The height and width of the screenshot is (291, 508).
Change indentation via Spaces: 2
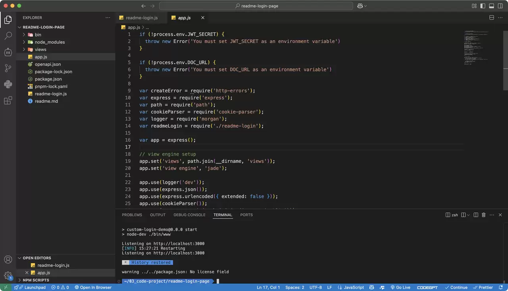(x=295, y=287)
